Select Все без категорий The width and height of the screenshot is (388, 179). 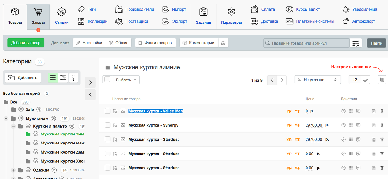coord(22,94)
